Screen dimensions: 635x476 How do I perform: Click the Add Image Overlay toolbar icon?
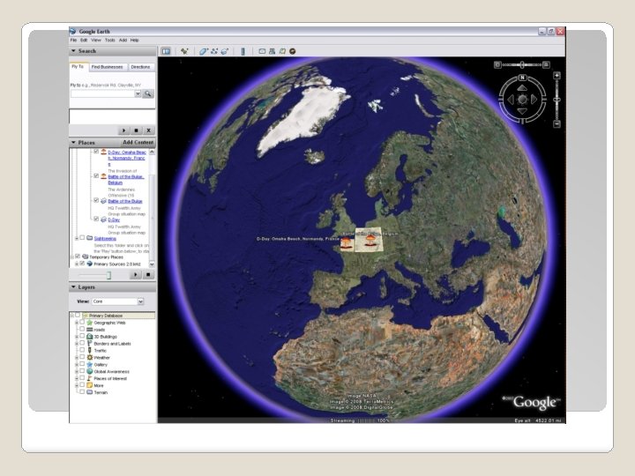[225, 51]
